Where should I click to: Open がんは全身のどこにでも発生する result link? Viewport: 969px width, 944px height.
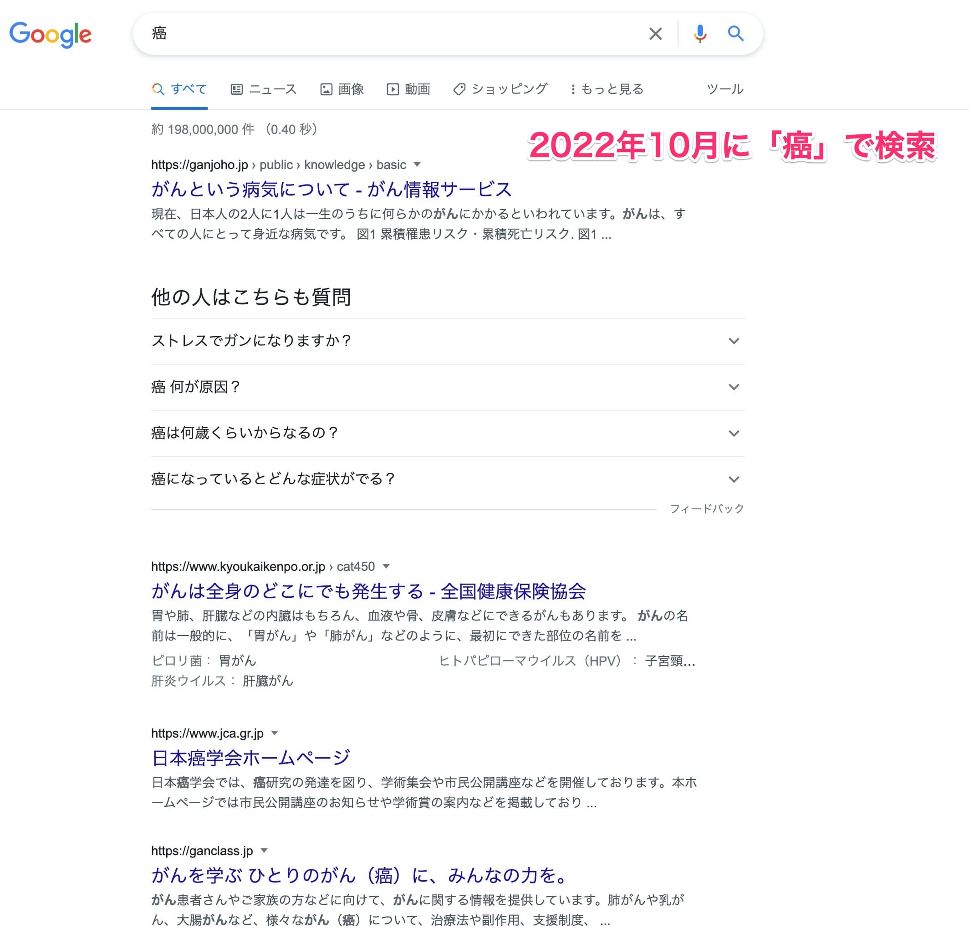pyautogui.click(x=369, y=591)
